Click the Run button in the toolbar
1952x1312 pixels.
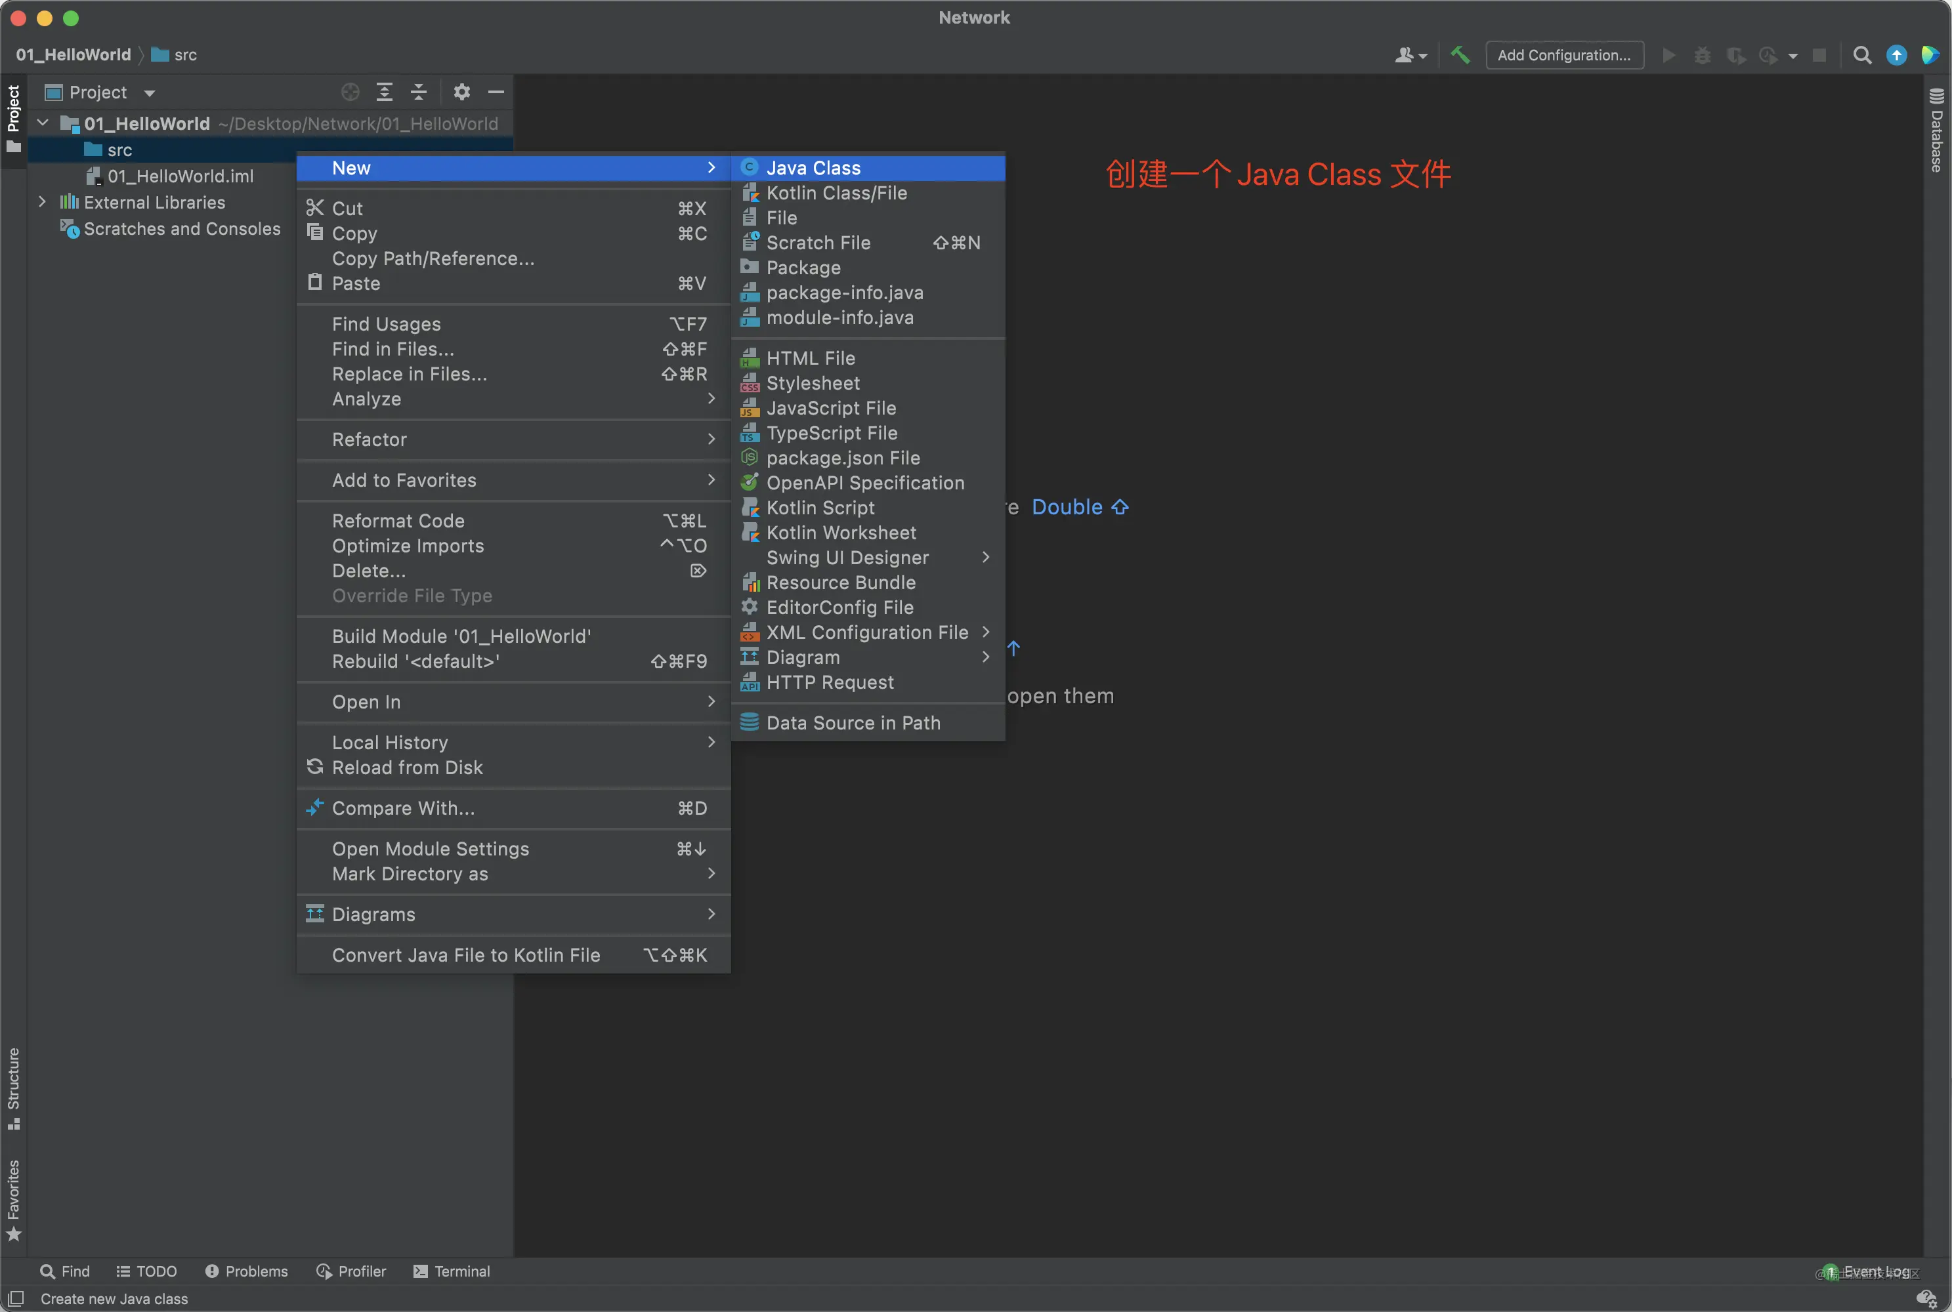tap(1668, 55)
